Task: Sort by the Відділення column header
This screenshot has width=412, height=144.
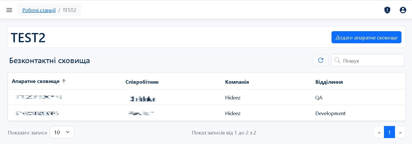Action: click(329, 82)
